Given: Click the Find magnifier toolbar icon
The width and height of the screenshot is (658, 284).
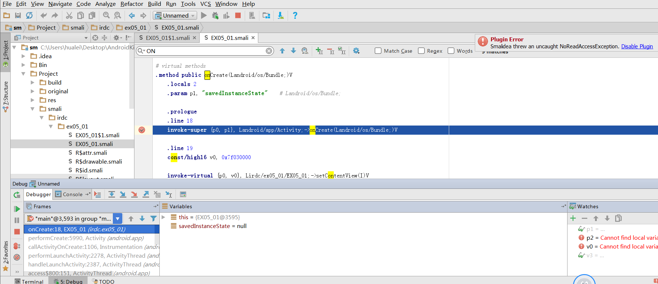Looking at the screenshot, I should coord(106,15).
